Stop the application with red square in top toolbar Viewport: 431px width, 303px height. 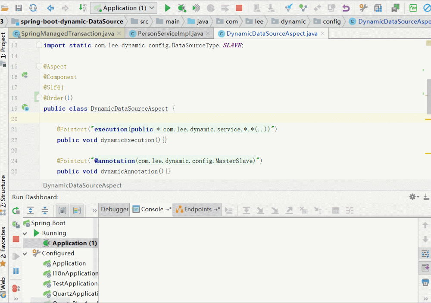pyautogui.click(x=239, y=8)
